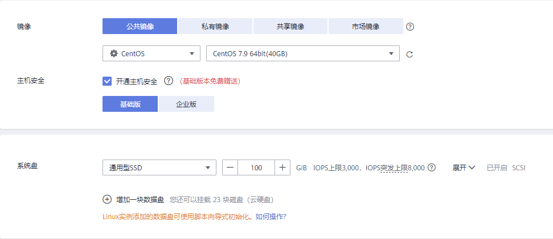
Task: Increase system disk size with plus button
Action: point(282,167)
